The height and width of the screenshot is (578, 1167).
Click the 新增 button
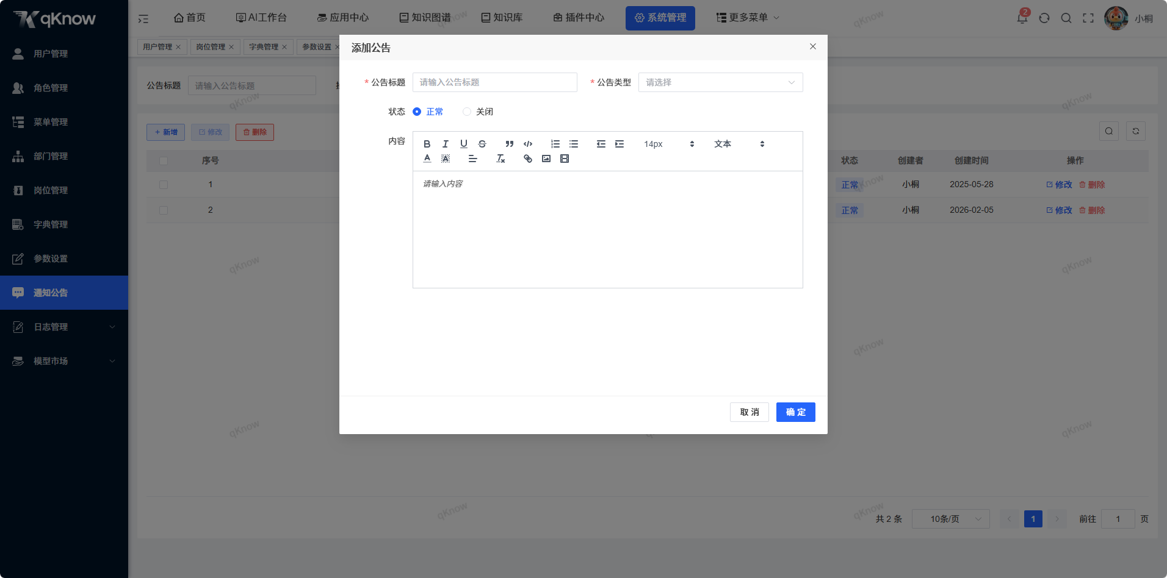pos(165,132)
